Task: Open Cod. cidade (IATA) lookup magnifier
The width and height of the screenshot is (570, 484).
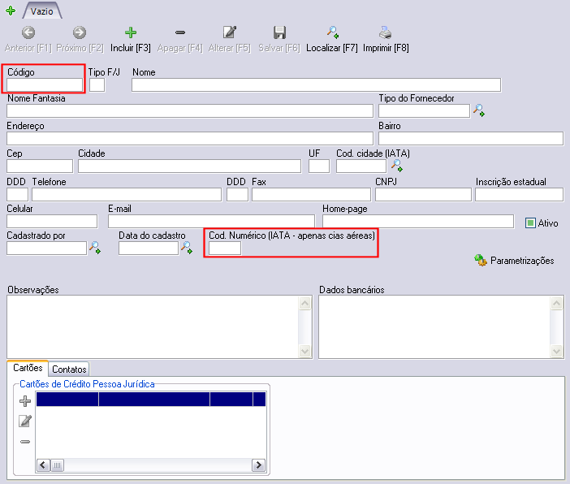Action: tap(396, 166)
